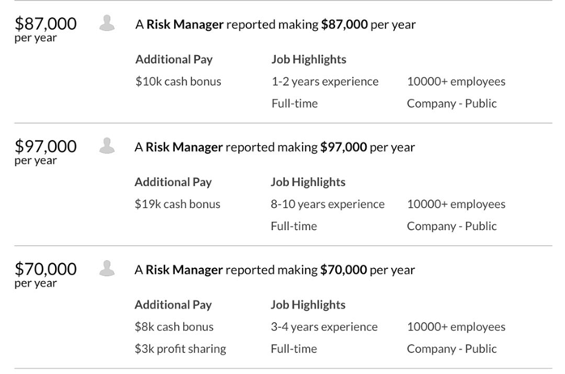Select the large $97,000 per year salary figure
This screenshot has width=565, height=374.
click(x=46, y=147)
